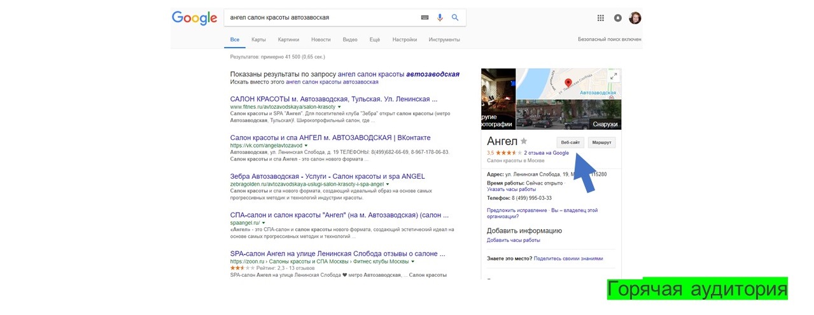Switch to the Карты tab
Viewport: 814px width, 315px height.
258,39
